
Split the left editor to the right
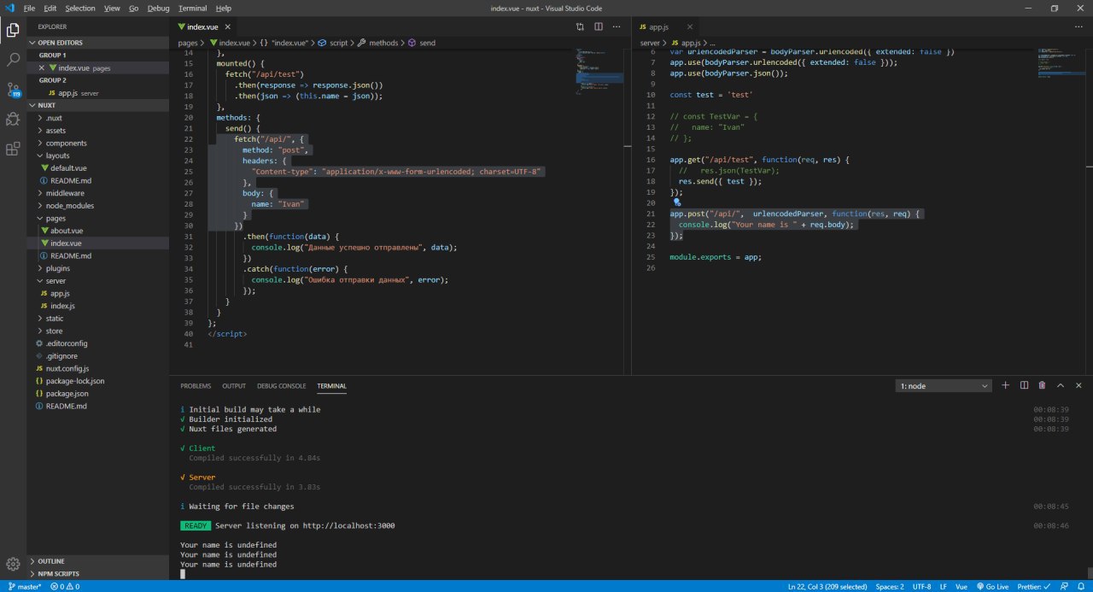(x=598, y=26)
